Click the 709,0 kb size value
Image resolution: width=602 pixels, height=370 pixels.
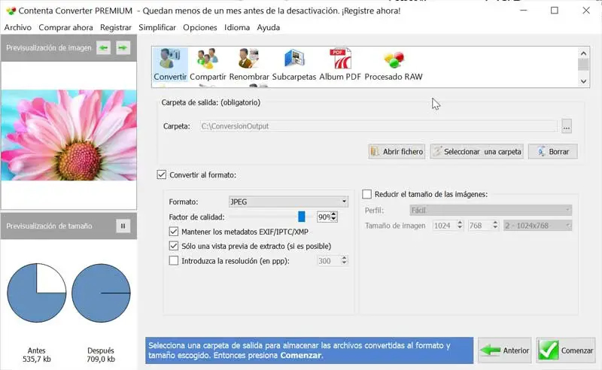(x=101, y=359)
